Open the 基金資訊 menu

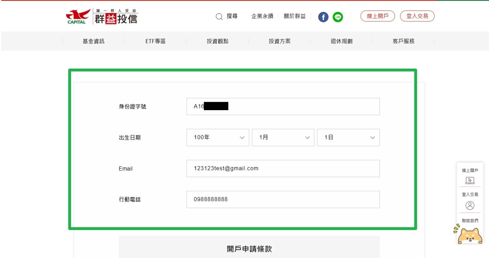coord(94,41)
